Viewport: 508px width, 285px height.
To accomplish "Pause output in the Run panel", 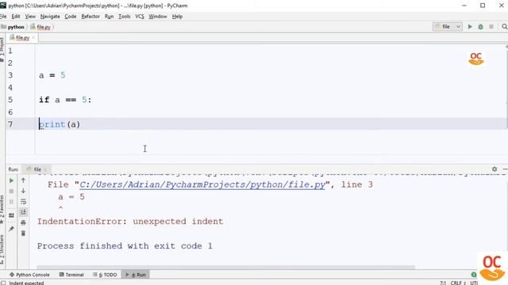I will tap(11, 202).
